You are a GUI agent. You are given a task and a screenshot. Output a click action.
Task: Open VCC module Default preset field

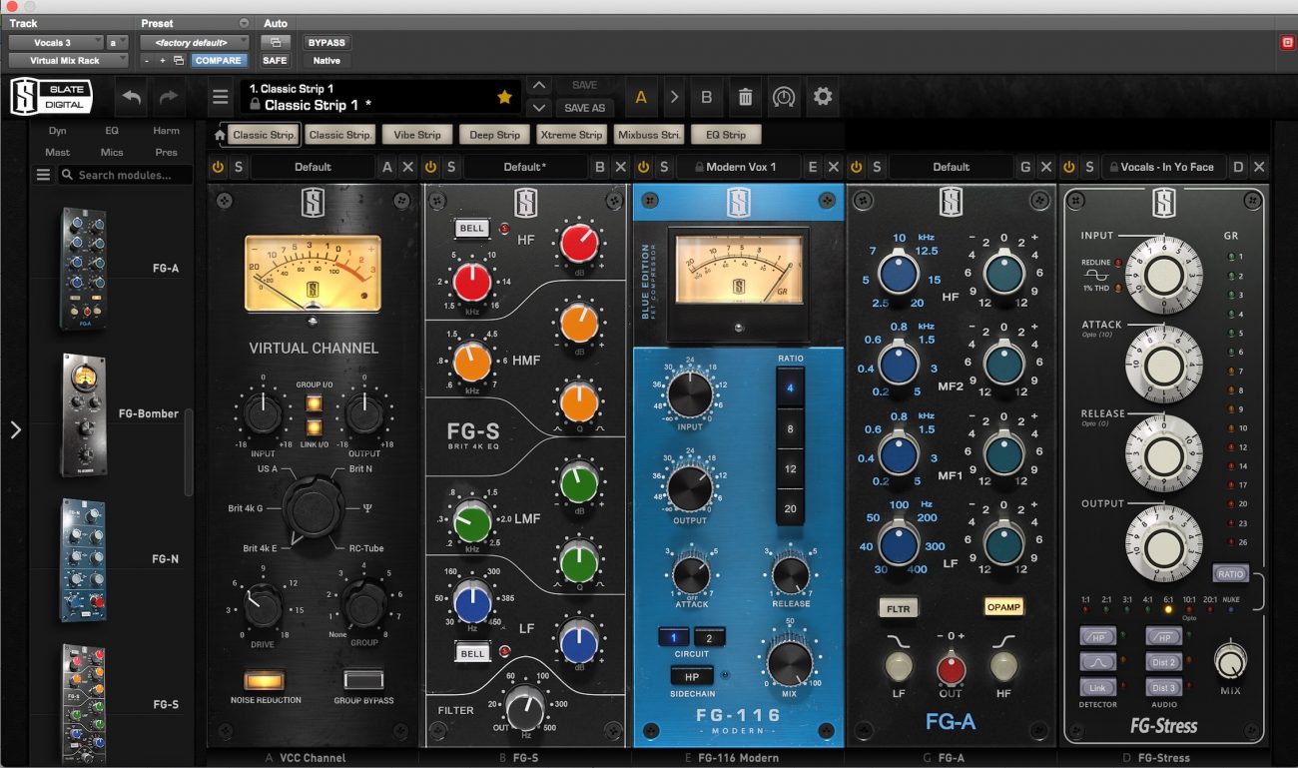(x=313, y=167)
